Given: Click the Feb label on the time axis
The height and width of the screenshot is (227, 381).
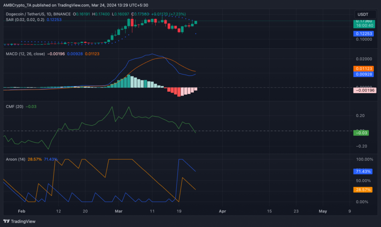Looking at the screenshot, I should tap(21, 211).
